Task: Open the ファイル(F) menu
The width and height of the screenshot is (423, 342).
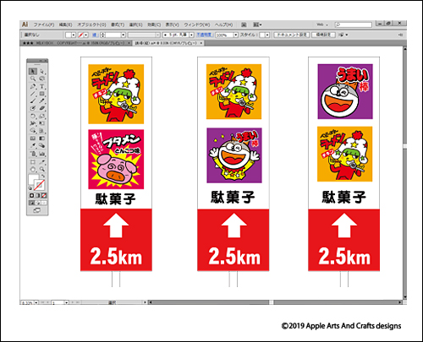Action: coord(44,24)
